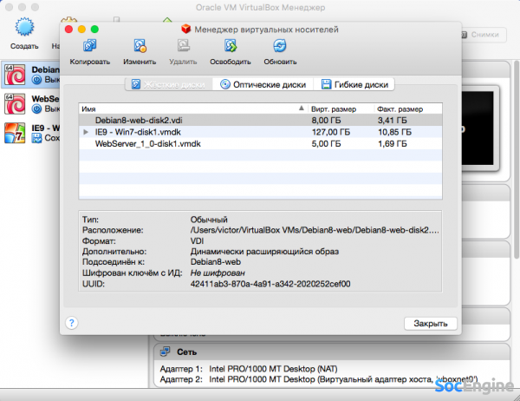Click the 5,00 ГБ virtual size cell
The image size is (520, 401).
point(326,144)
